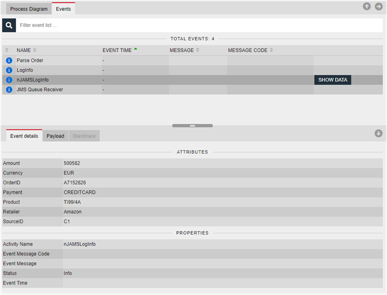Click the SHOW DATA button

(x=332, y=80)
